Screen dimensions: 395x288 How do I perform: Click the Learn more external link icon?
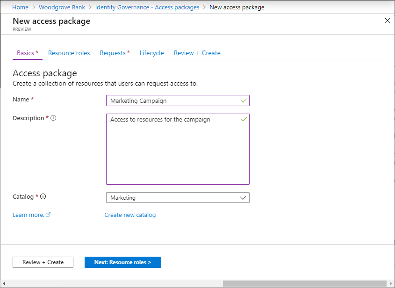click(48, 215)
